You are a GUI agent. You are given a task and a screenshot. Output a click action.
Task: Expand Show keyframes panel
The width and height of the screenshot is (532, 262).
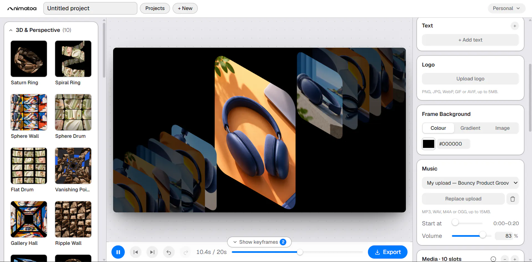tap(259, 242)
